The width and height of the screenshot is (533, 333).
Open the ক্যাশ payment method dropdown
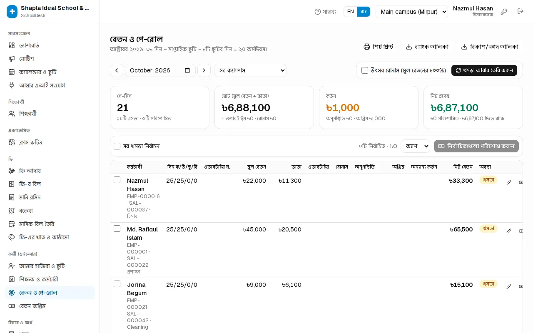[415, 146]
